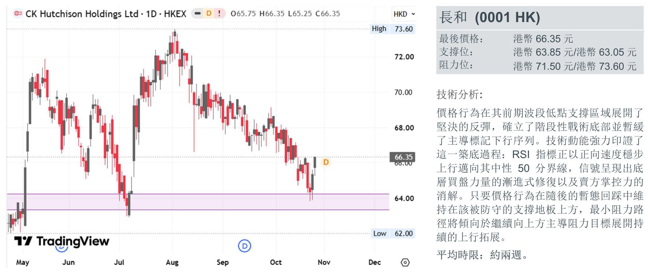Click Aug on the time axis
Viewport: 650px width, 274px height.
pyautogui.click(x=172, y=262)
